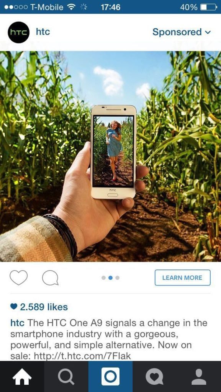Viewport: 221px width, 392px height.
Task: Open comments via speech bubble icon
Action: 50,278
